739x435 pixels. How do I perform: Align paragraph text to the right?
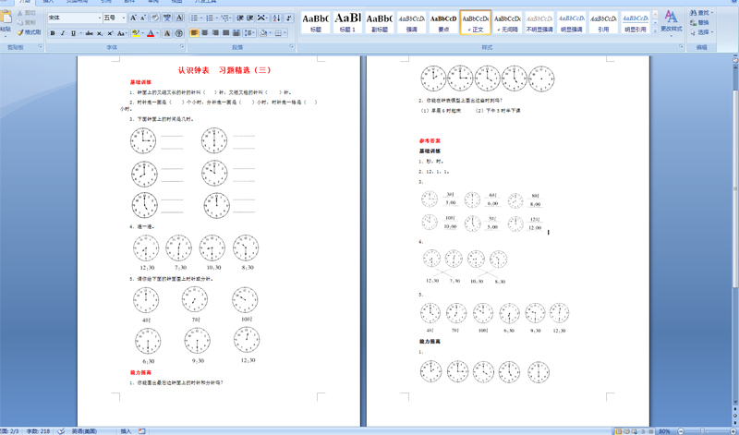(215, 33)
